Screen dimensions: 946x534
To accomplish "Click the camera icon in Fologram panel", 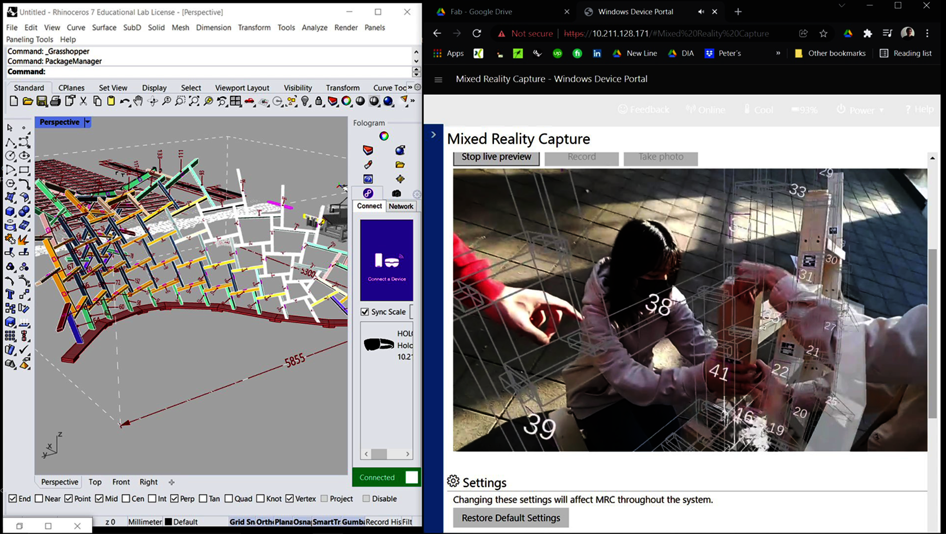I will click(x=396, y=193).
